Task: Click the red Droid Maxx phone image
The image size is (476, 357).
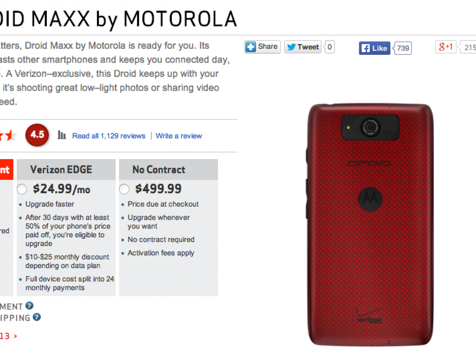Action: pyautogui.click(x=371, y=225)
